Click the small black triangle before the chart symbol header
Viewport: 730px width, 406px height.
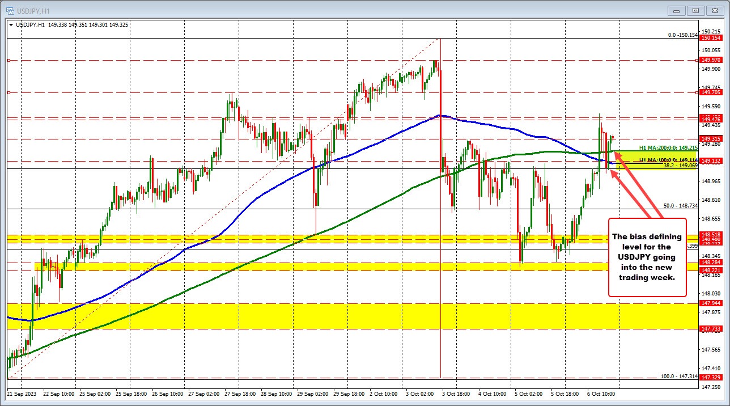click(x=11, y=24)
